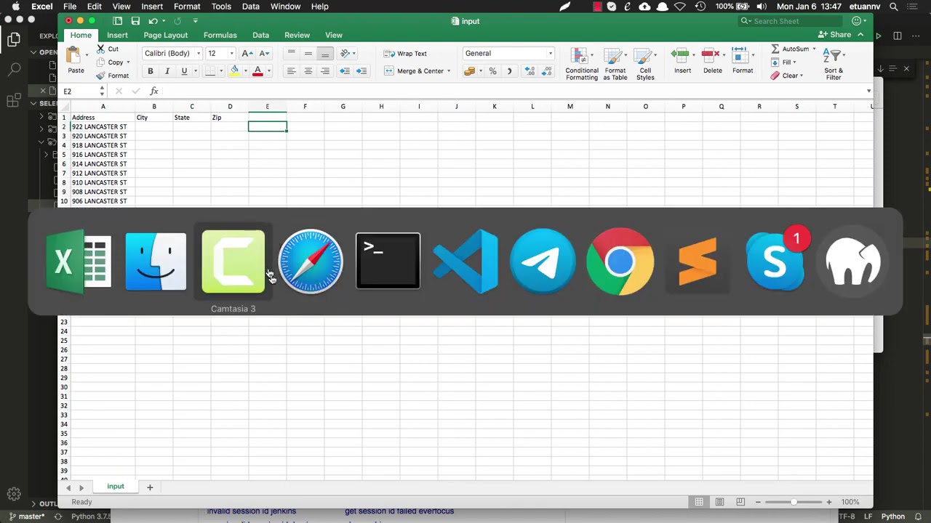Screen dimensions: 931x523
Task: Toggle align left for the cell
Action: [x=291, y=71]
